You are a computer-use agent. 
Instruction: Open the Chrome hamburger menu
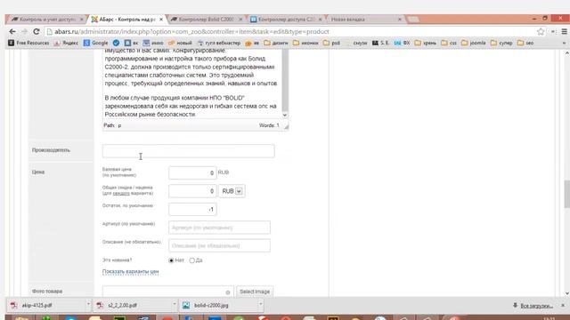click(x=564, y=32)
